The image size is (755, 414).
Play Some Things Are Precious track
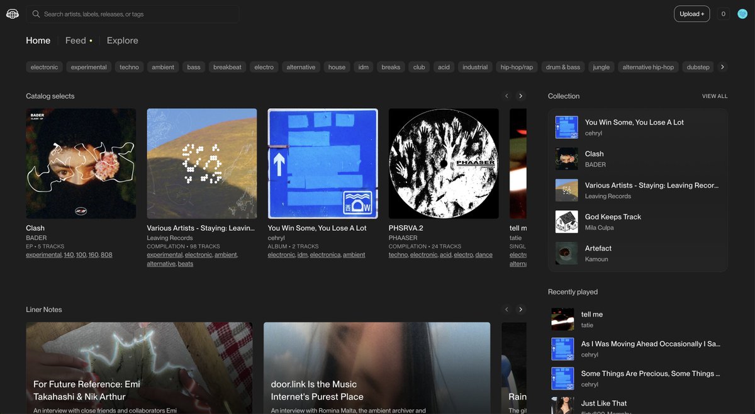point(638,378)
